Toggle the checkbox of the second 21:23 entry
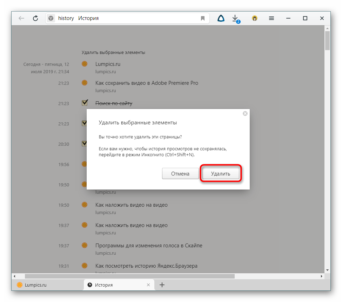This screenshot has width=342, height=302. (x=84, y=123)
